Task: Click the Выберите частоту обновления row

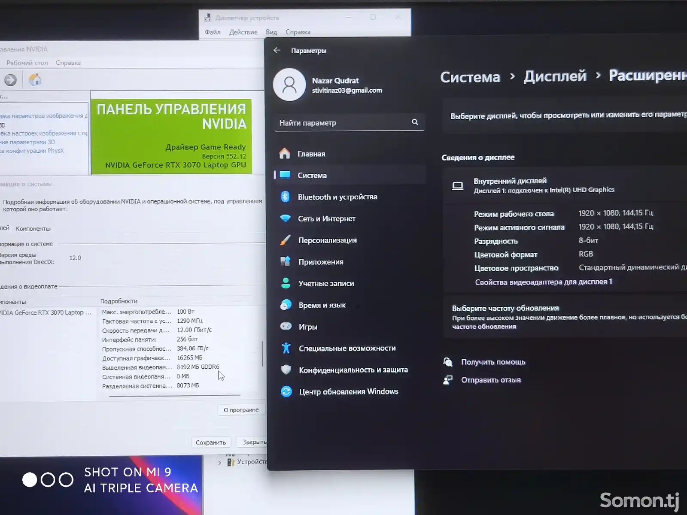Action: [565, 317]
